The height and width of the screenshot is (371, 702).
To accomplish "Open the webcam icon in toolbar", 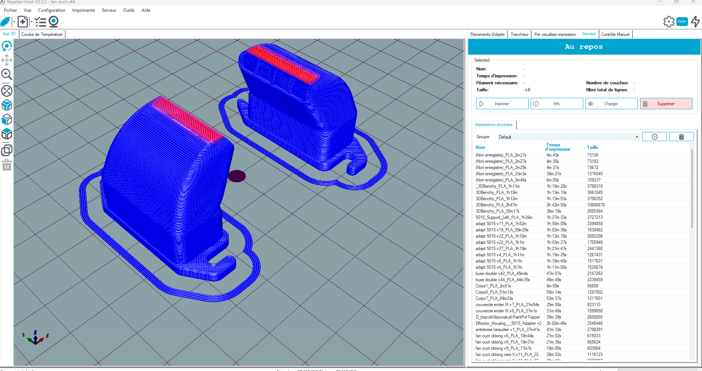I will click(54, 22).
